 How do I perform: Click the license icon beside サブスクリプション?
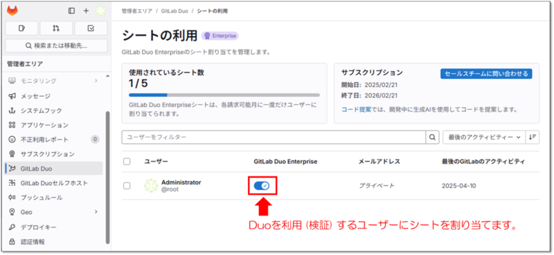click(x=12, y=154)
